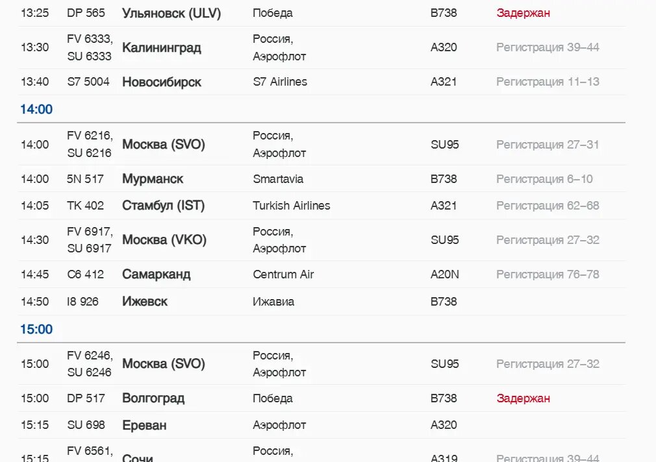The width and height of the screenshot is (656, 462).
Task: Click the 14:00 hour section header
Action: point(36,109)
